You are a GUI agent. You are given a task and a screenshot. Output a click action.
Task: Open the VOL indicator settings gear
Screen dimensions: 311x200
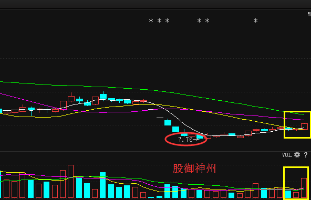(x=297, y=155)
